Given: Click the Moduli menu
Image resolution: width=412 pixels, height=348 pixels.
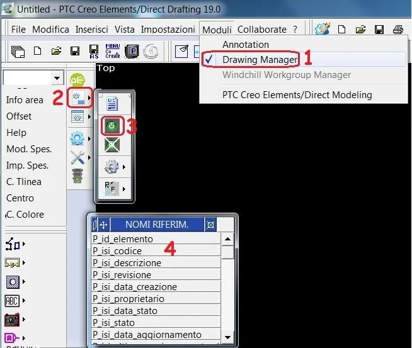Looking at the screenshot, I should (217, 30).
